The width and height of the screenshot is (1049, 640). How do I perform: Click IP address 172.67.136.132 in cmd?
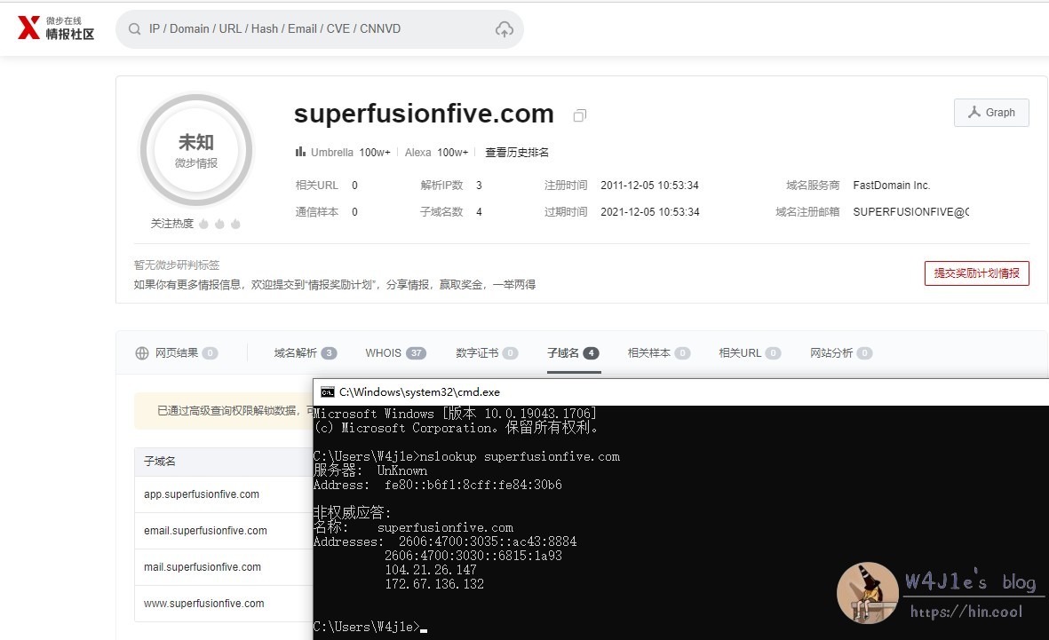[x=434, y=584]
